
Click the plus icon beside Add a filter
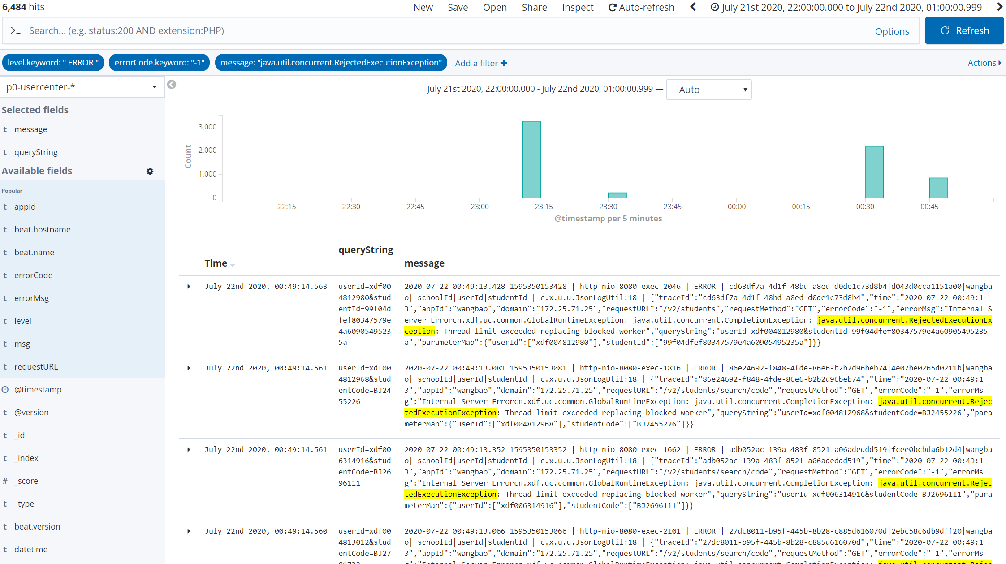[504, 63]
